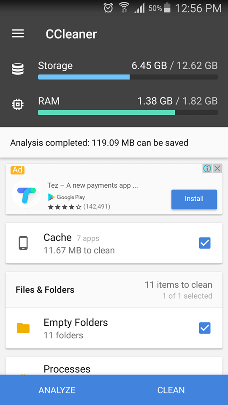This screenshot has width=228, height=405.
Task: Open the Processes section
Action: (114, 366)
